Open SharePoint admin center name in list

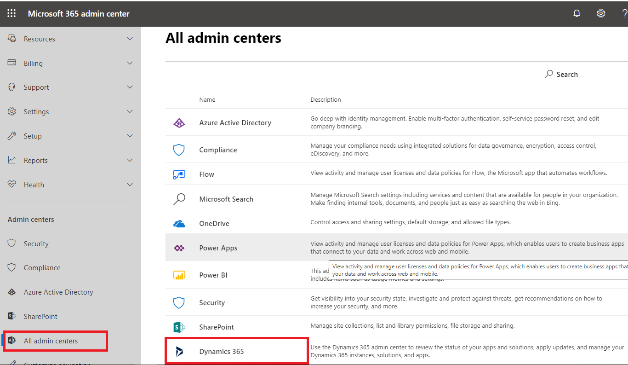click(217, 327)
